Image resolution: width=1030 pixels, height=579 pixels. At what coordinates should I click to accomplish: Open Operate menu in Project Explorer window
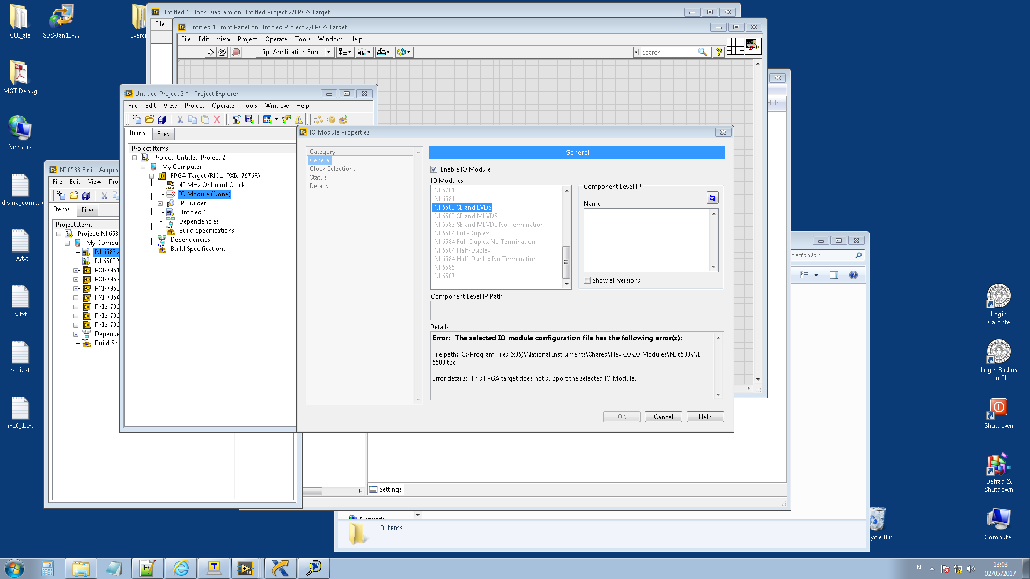click(x=223, y=106)
